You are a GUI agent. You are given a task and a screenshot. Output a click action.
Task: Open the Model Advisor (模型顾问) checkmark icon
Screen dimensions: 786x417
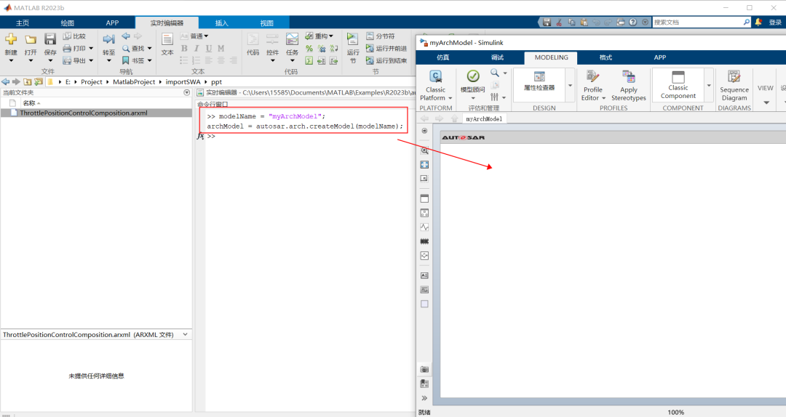tap(473, 76)
